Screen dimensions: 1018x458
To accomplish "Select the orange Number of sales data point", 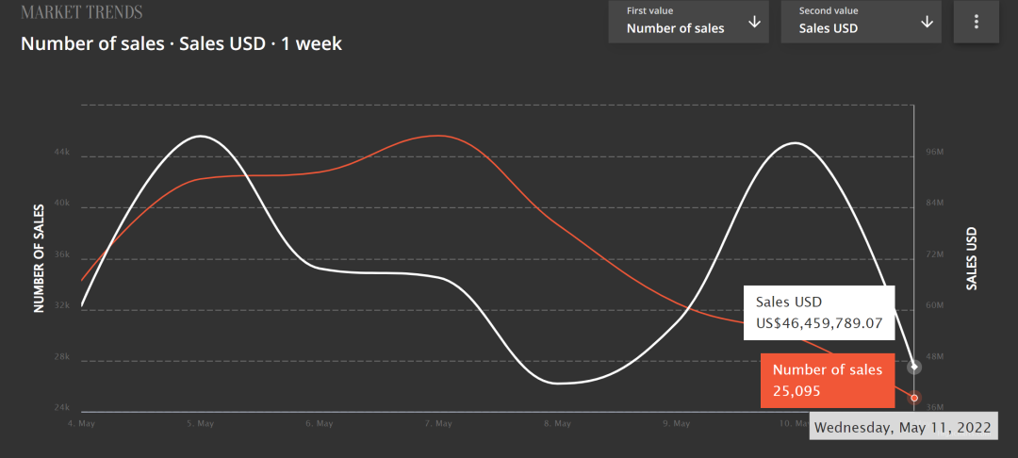I will [914, 398].
